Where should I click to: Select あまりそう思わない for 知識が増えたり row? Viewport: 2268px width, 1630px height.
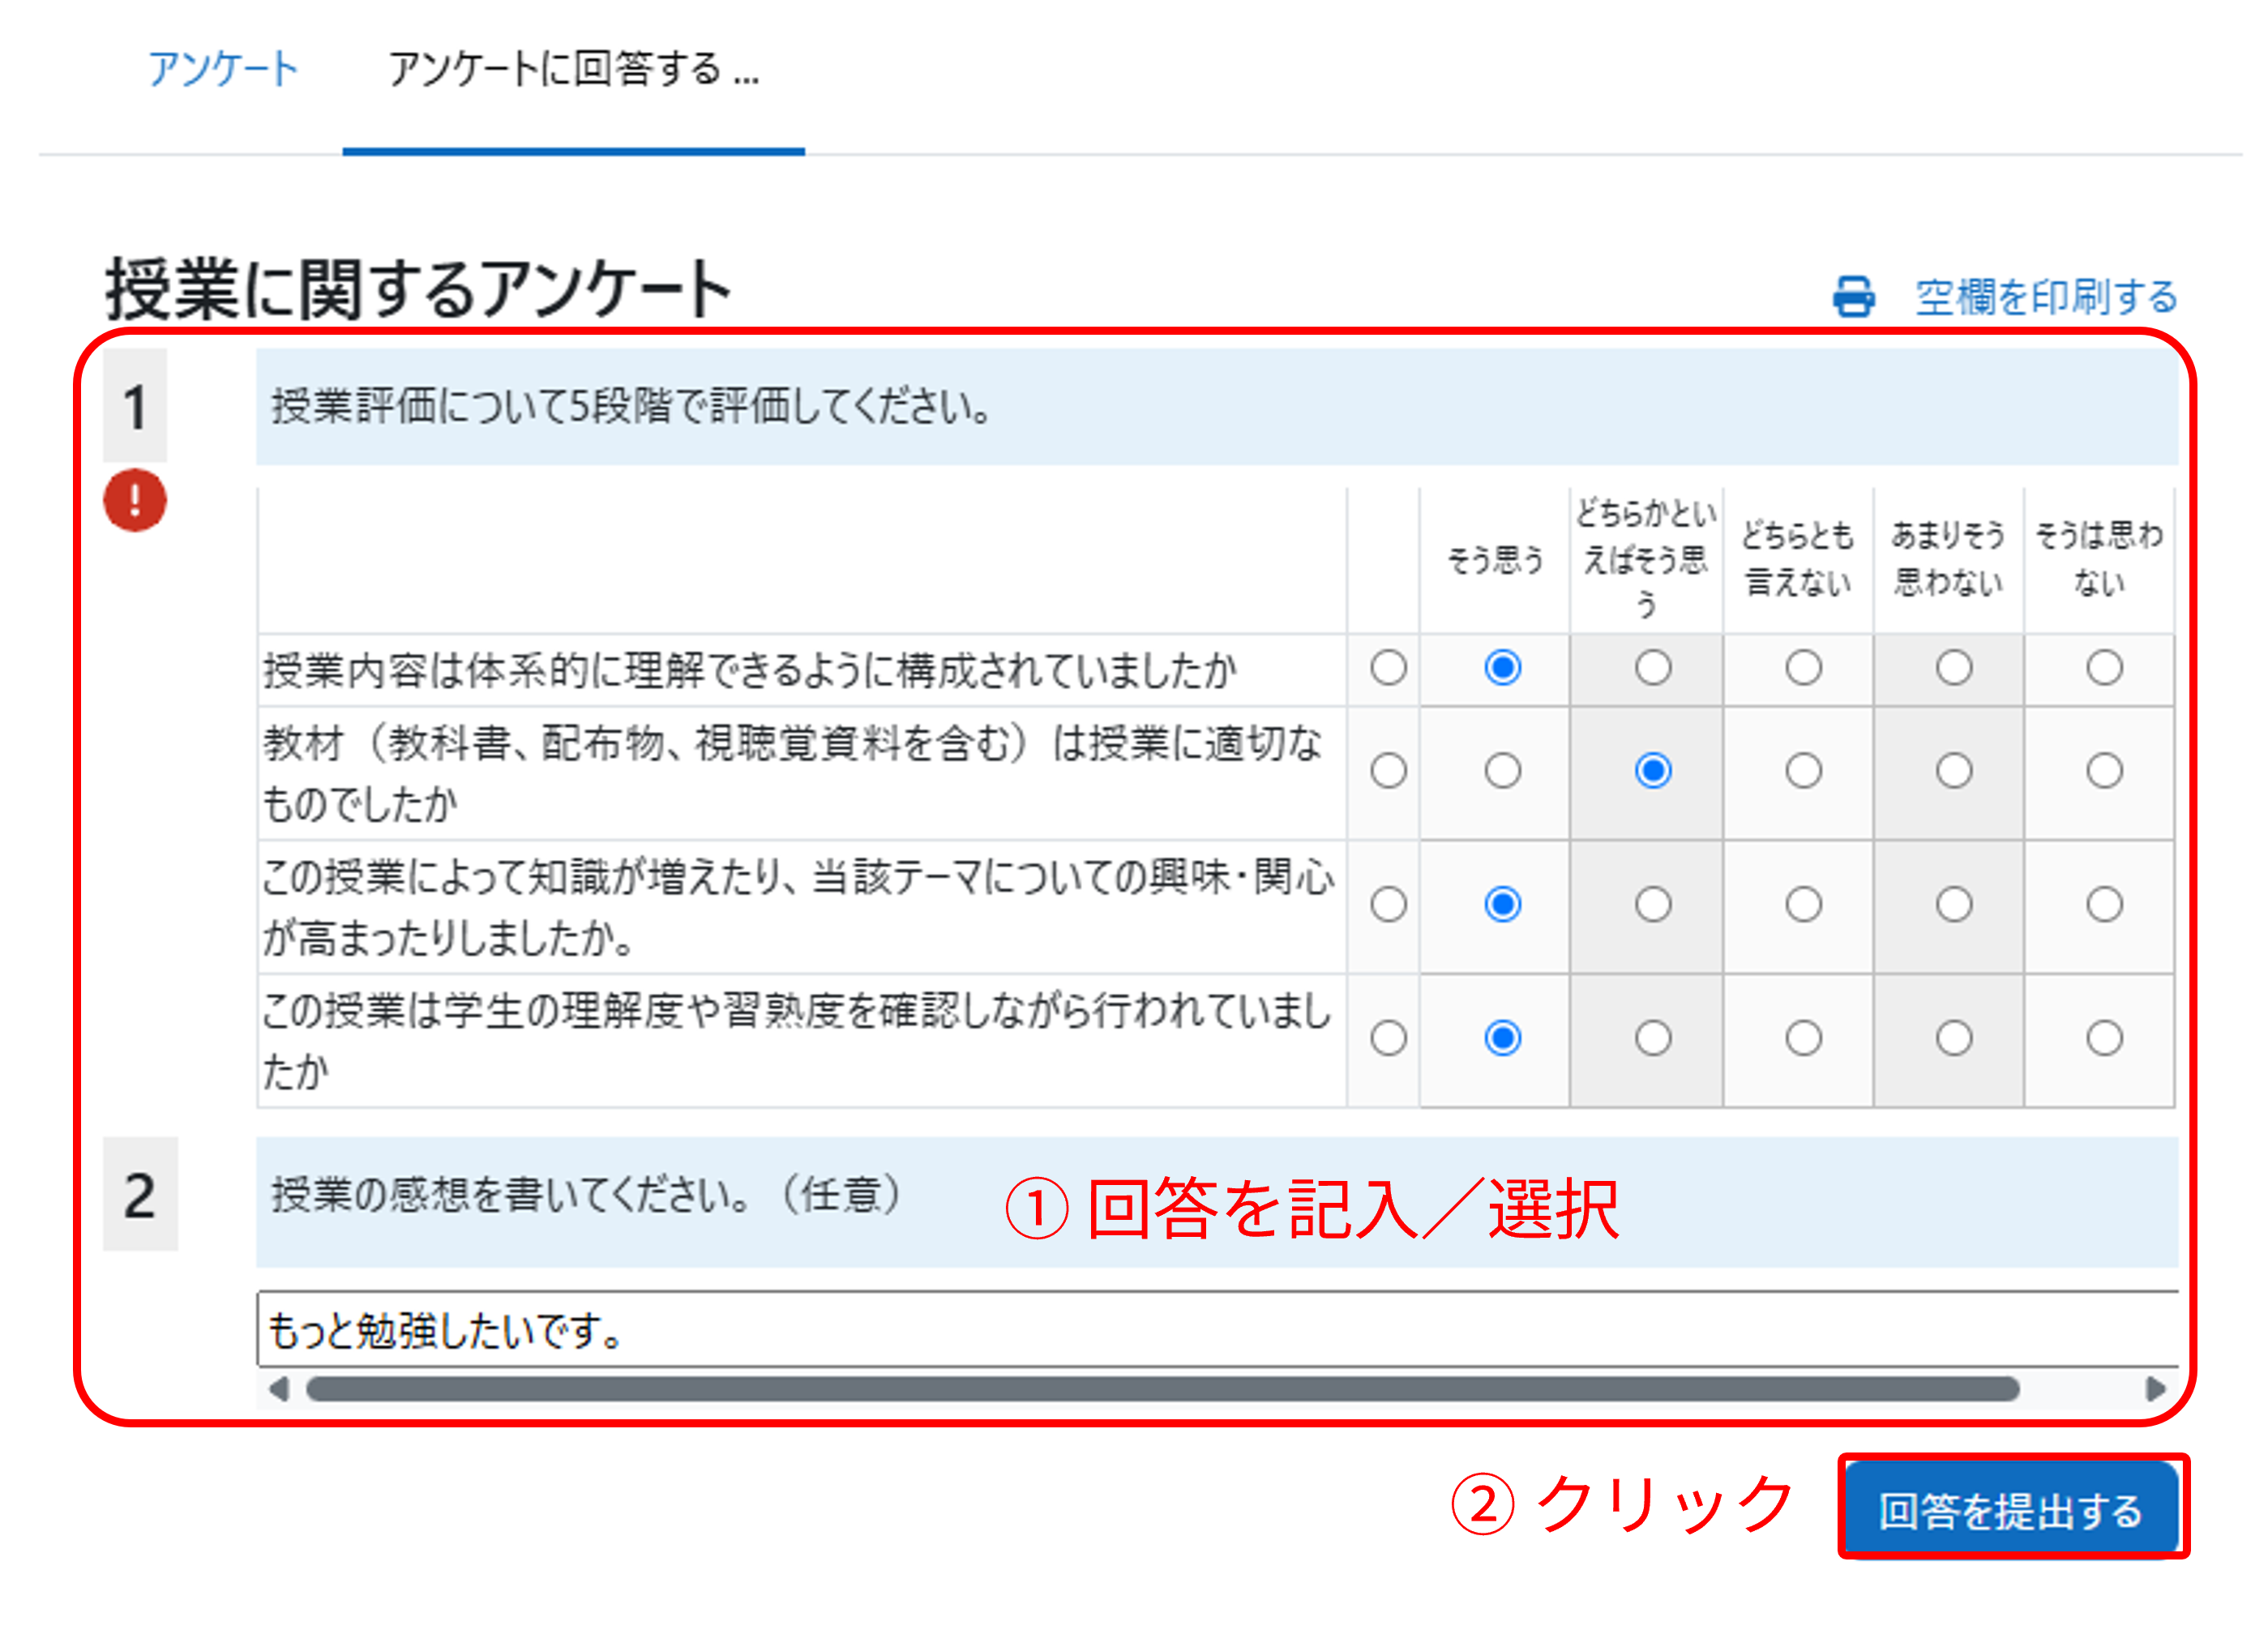coord(1954,904)
